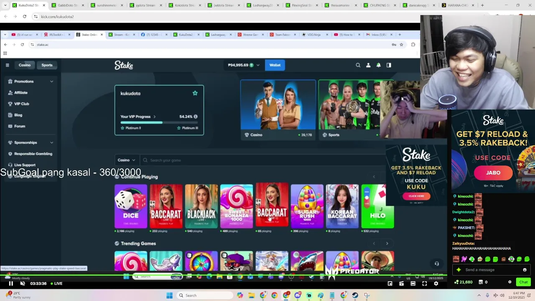Show hidden system tray icons

point(479,296)
